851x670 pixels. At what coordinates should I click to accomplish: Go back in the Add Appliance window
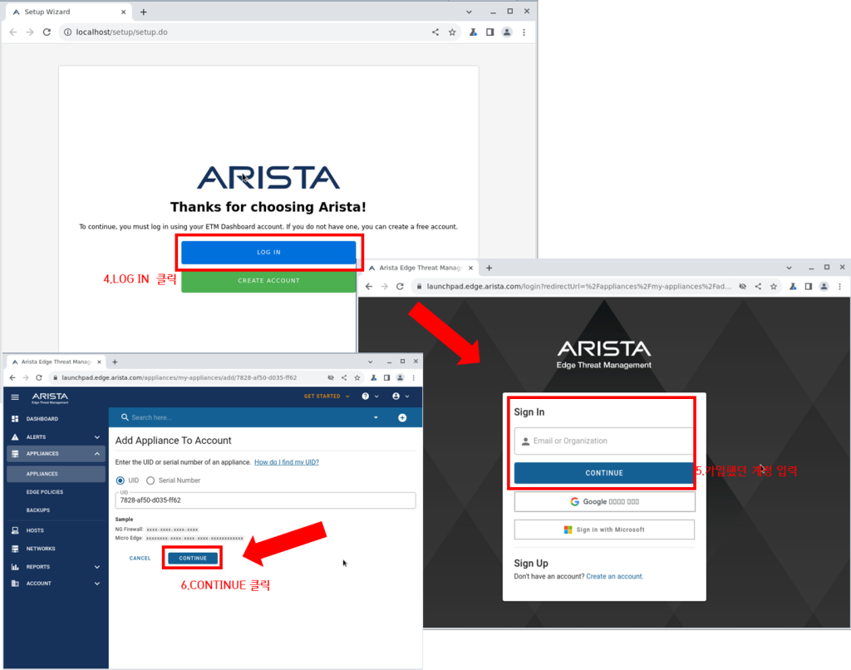[x=12, y=377]
